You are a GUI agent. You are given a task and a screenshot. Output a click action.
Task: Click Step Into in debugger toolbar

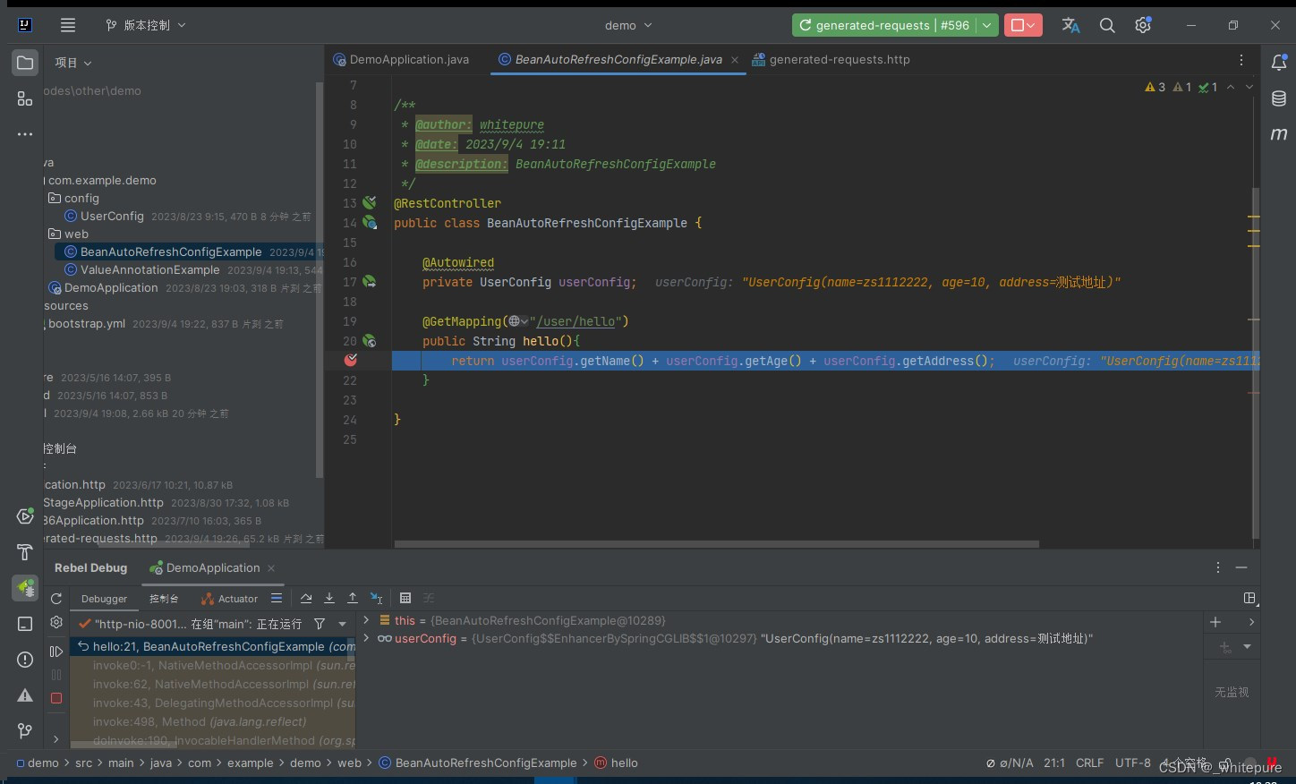click(x=329, y=598)
